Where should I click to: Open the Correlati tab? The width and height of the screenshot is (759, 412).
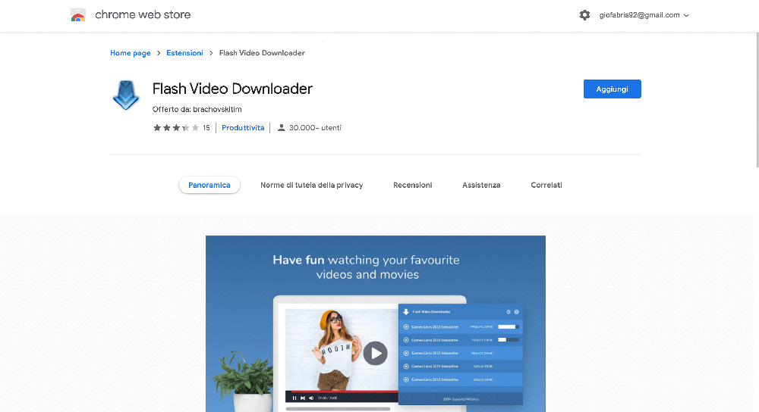546,185
